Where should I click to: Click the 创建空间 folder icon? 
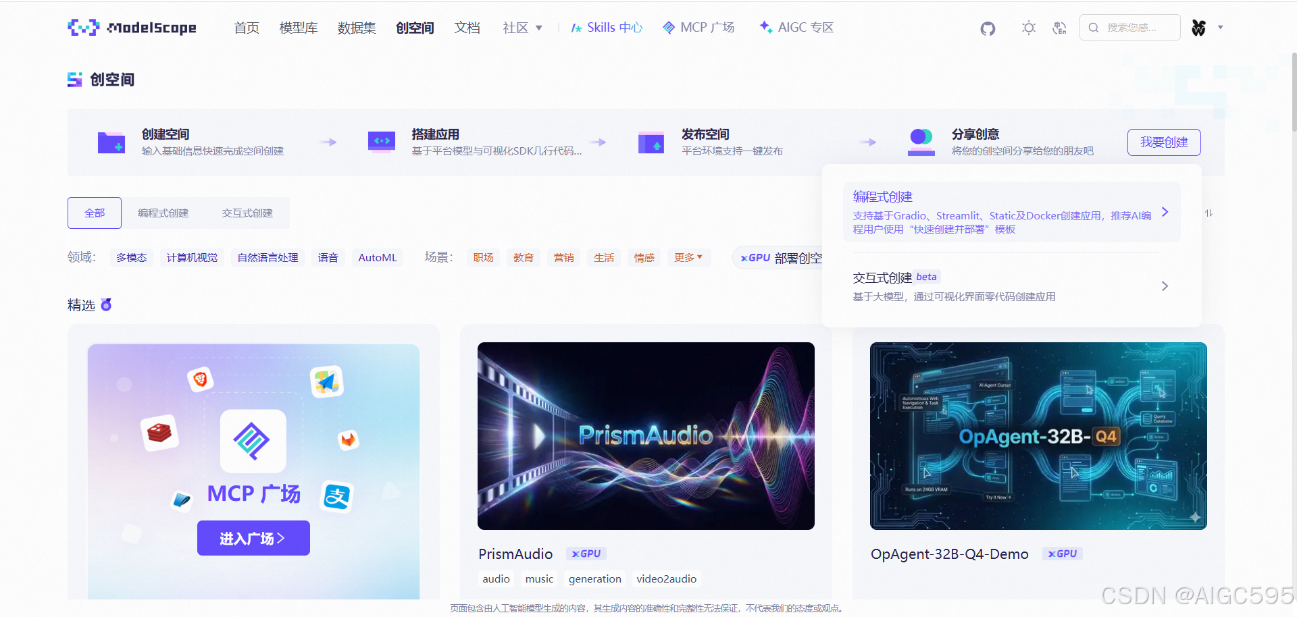[x=111, y=142]
